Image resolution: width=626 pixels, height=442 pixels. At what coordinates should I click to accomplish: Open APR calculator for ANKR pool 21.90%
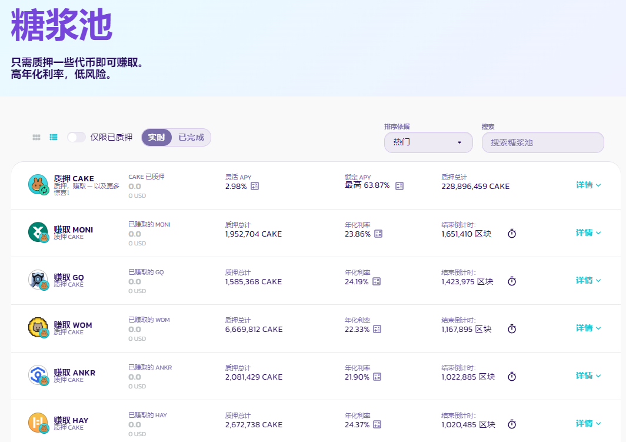click(377, 377)
